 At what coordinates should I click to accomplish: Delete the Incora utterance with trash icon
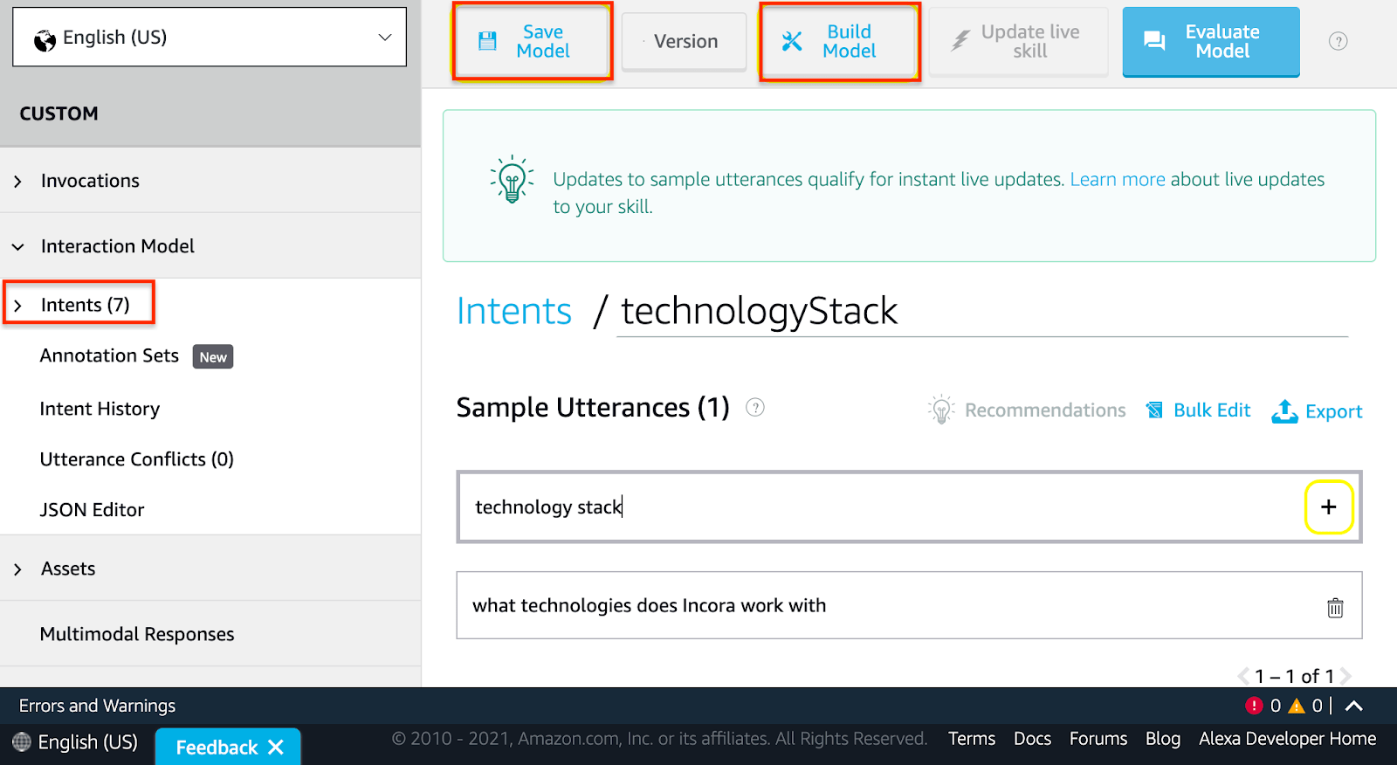pos(1335,608)
